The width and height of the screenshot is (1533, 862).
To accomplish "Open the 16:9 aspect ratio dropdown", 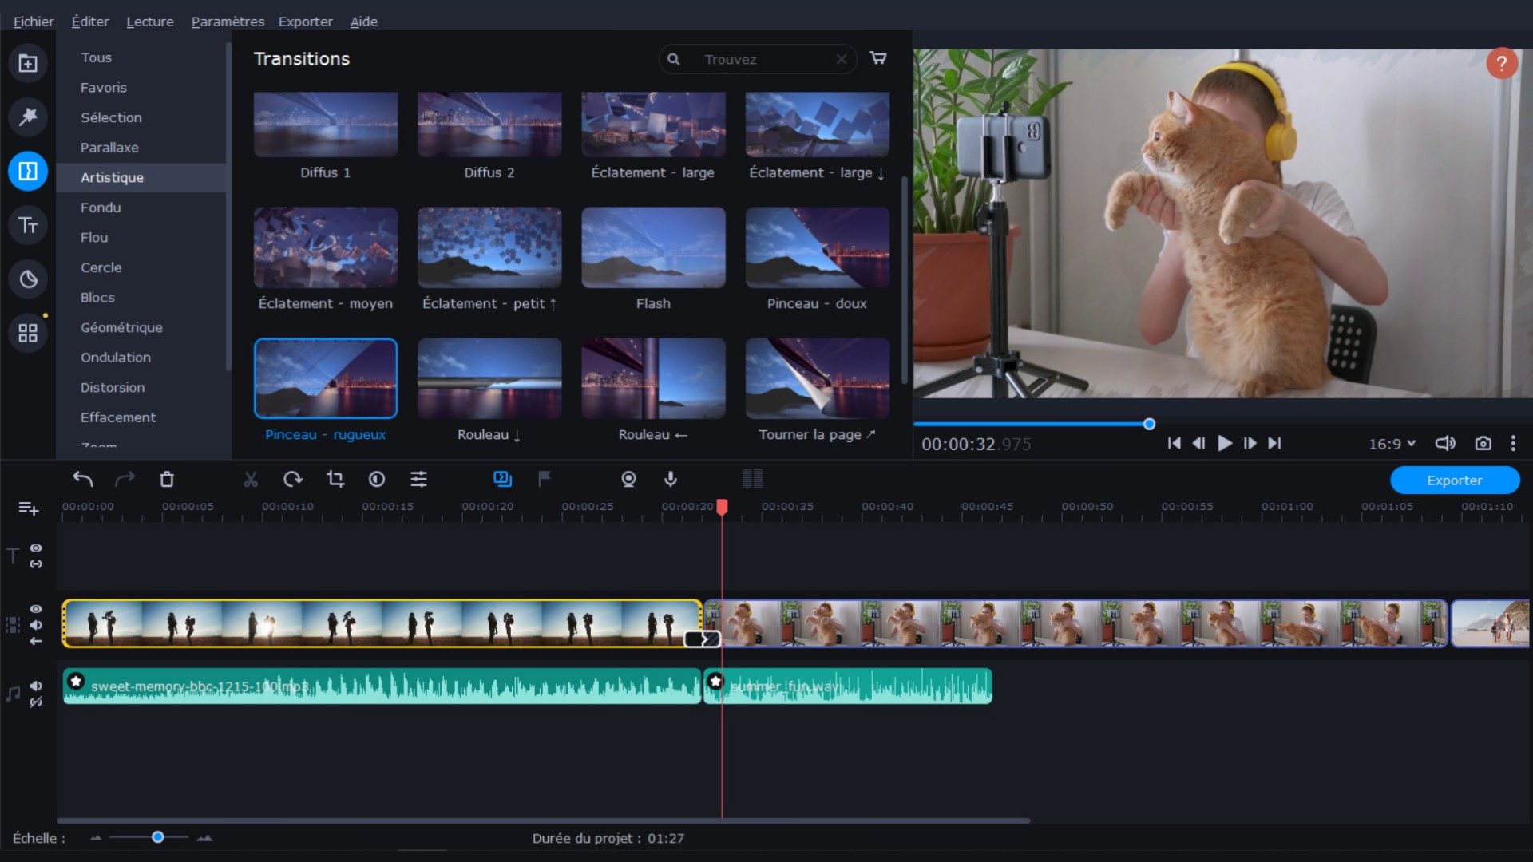I will 1392,444.
